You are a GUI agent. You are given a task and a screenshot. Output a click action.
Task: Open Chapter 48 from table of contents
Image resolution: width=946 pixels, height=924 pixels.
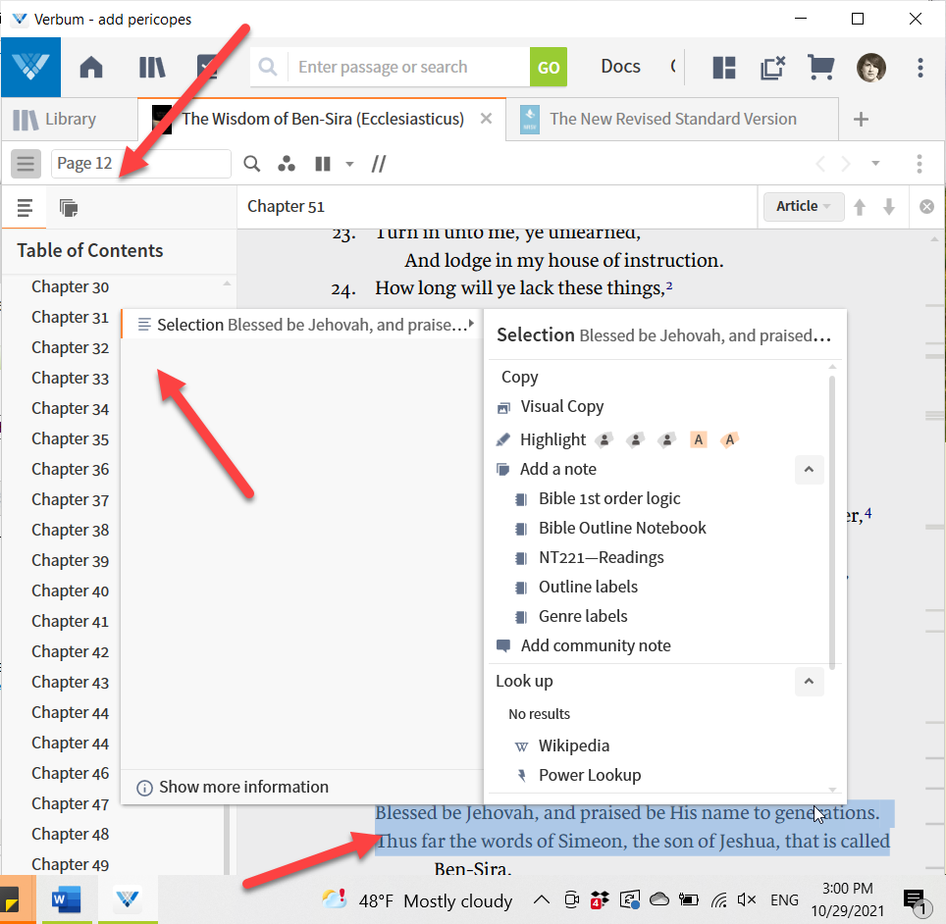(x=70, y=834)
